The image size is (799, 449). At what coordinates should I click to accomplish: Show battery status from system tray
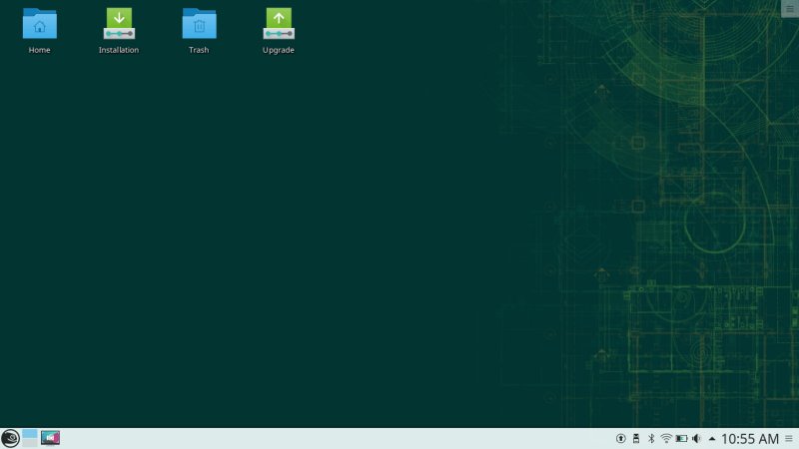681,438
